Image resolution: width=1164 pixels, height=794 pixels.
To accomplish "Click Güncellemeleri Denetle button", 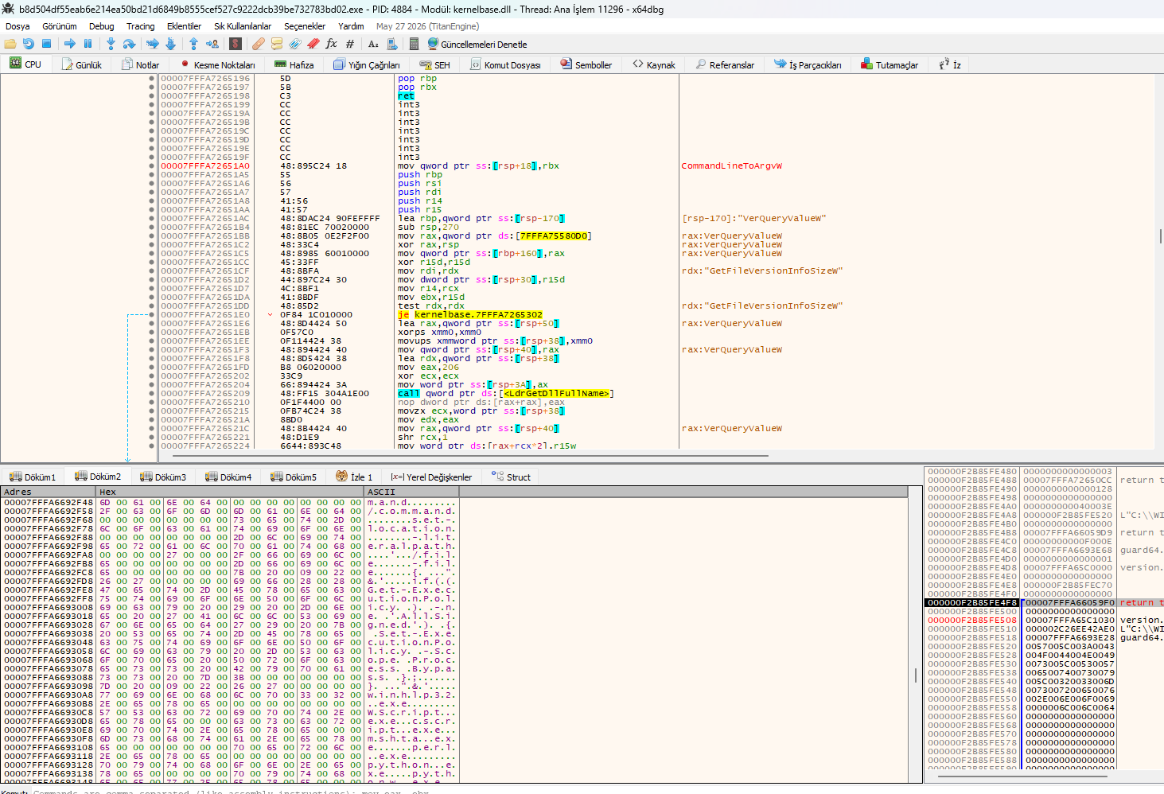I will [x=477, y=44].
